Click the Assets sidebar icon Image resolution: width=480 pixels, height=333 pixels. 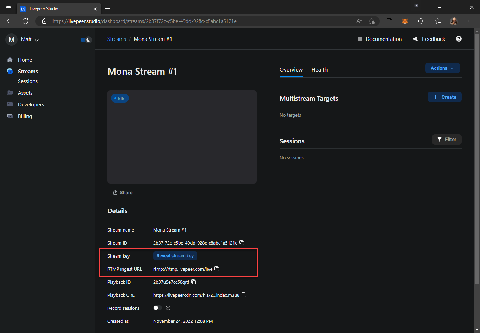tap(10, 93)
